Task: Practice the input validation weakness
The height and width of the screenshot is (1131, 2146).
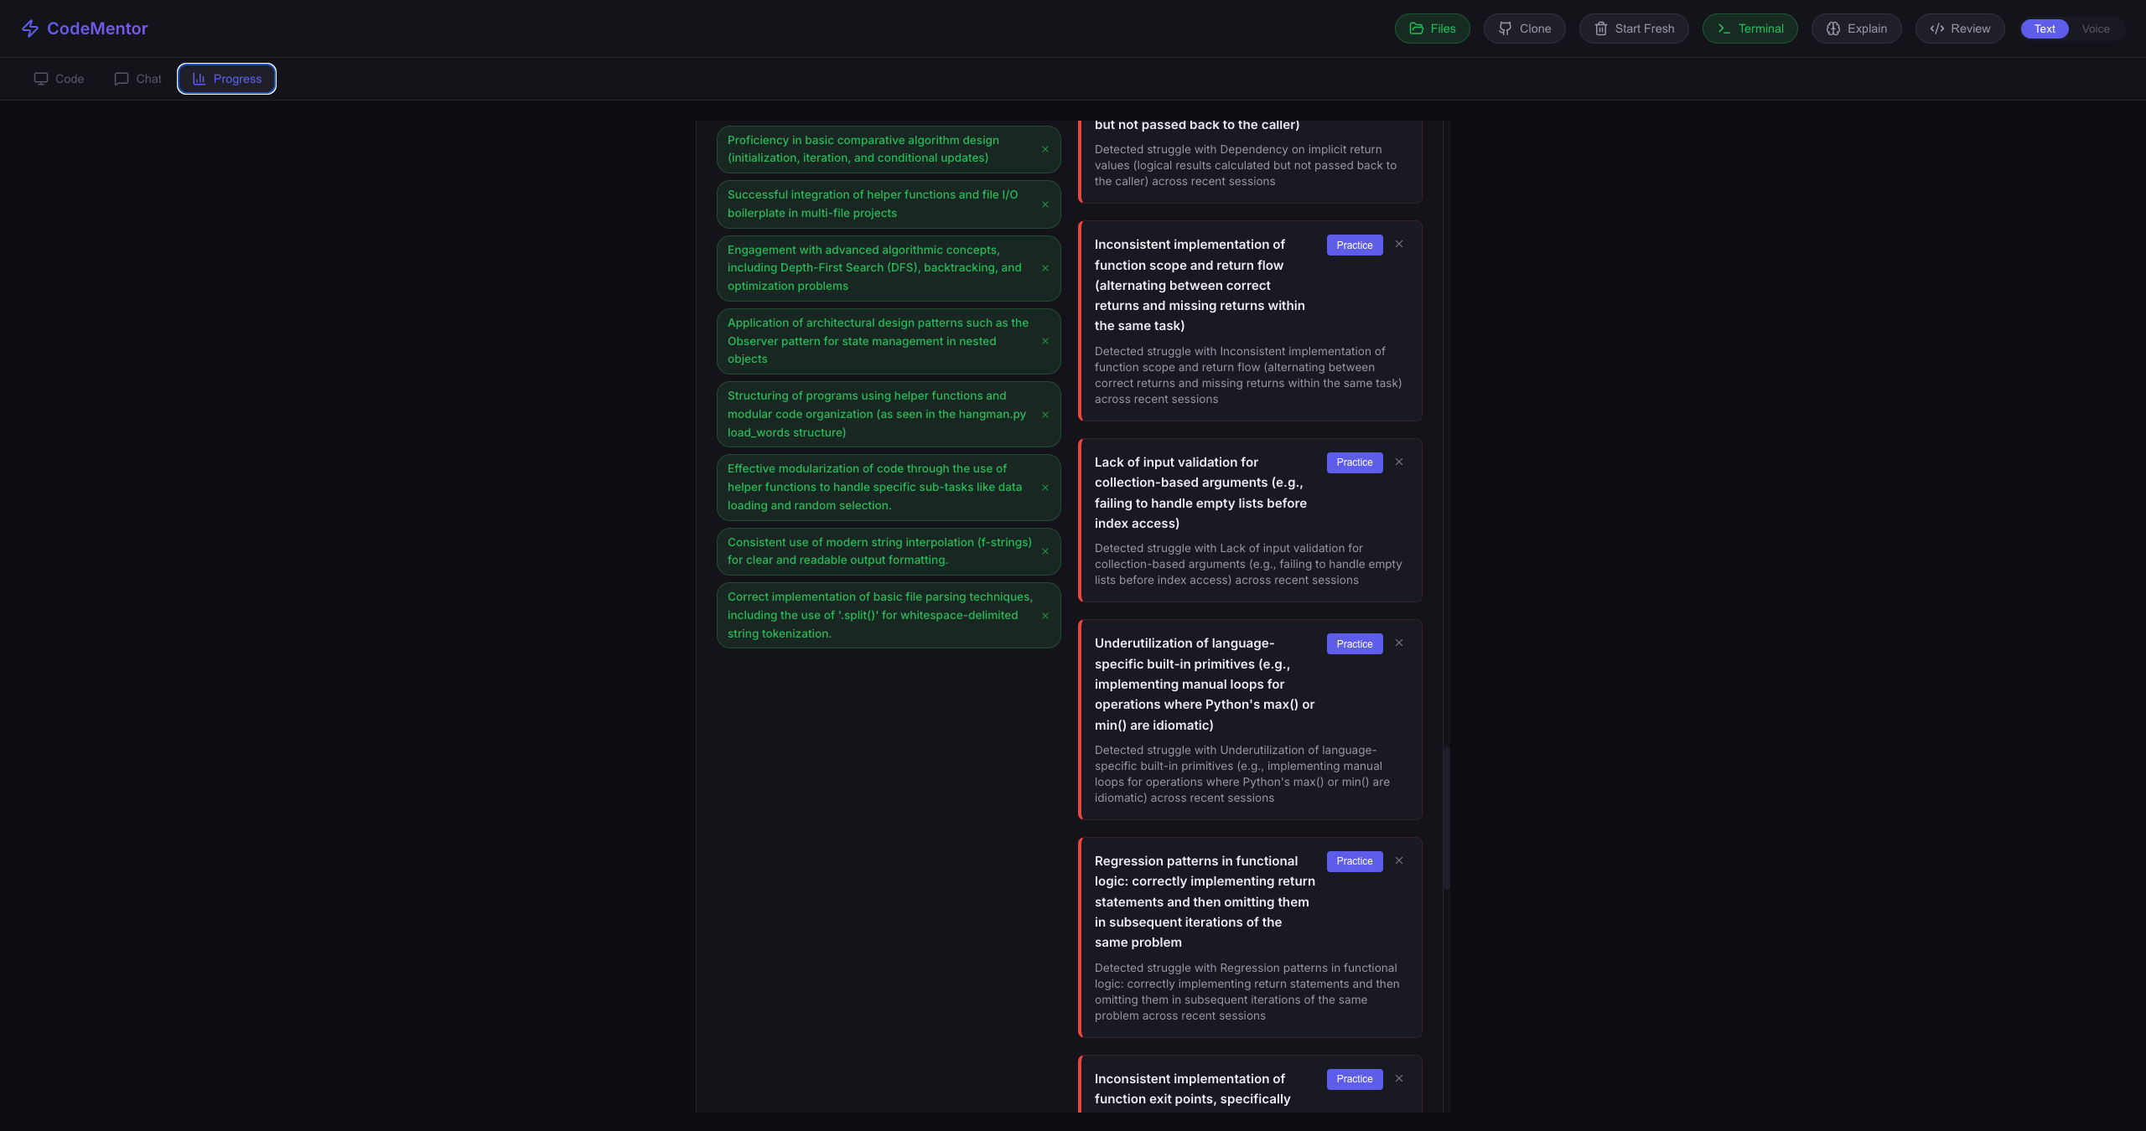Action: [x=1354, y=462]
